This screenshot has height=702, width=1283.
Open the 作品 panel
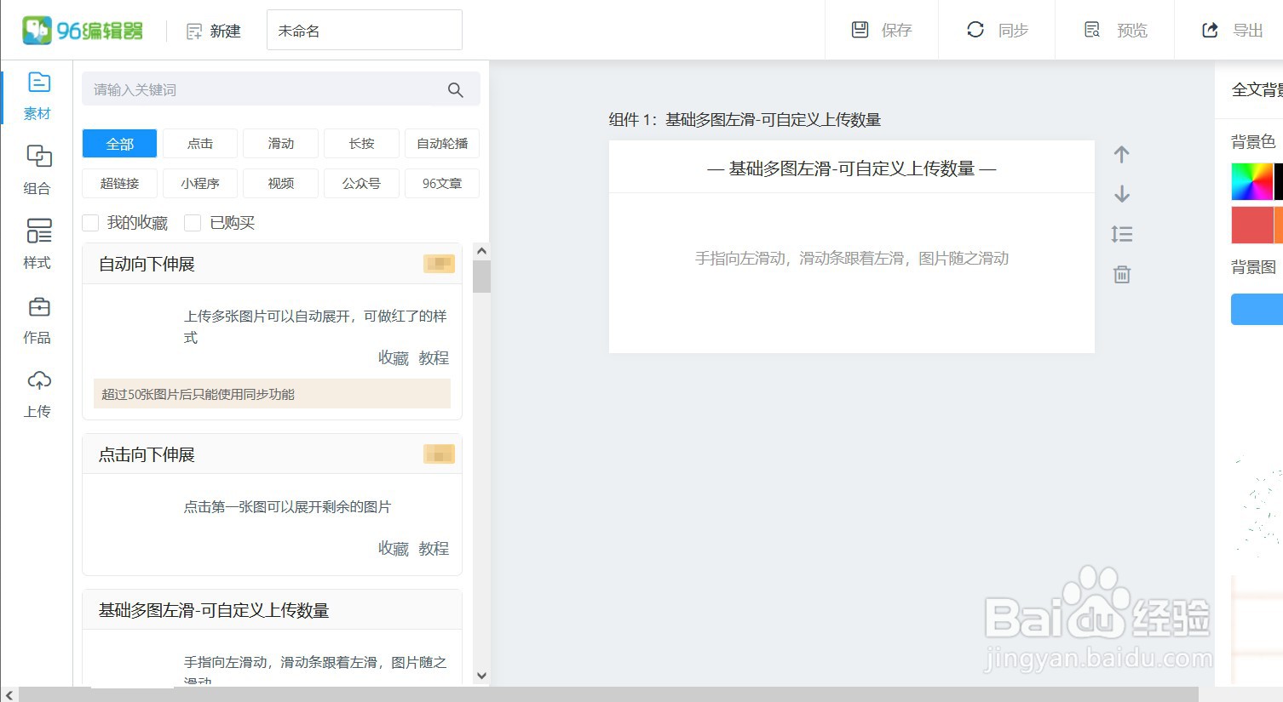[x=37, y=317]
